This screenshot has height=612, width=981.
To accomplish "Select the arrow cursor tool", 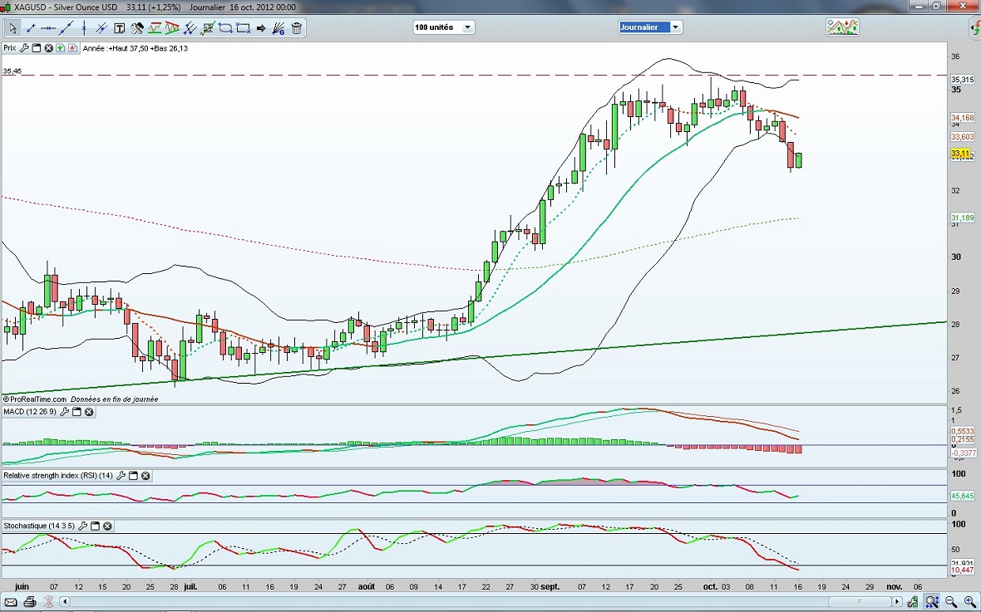I will [x=12, y=28].
